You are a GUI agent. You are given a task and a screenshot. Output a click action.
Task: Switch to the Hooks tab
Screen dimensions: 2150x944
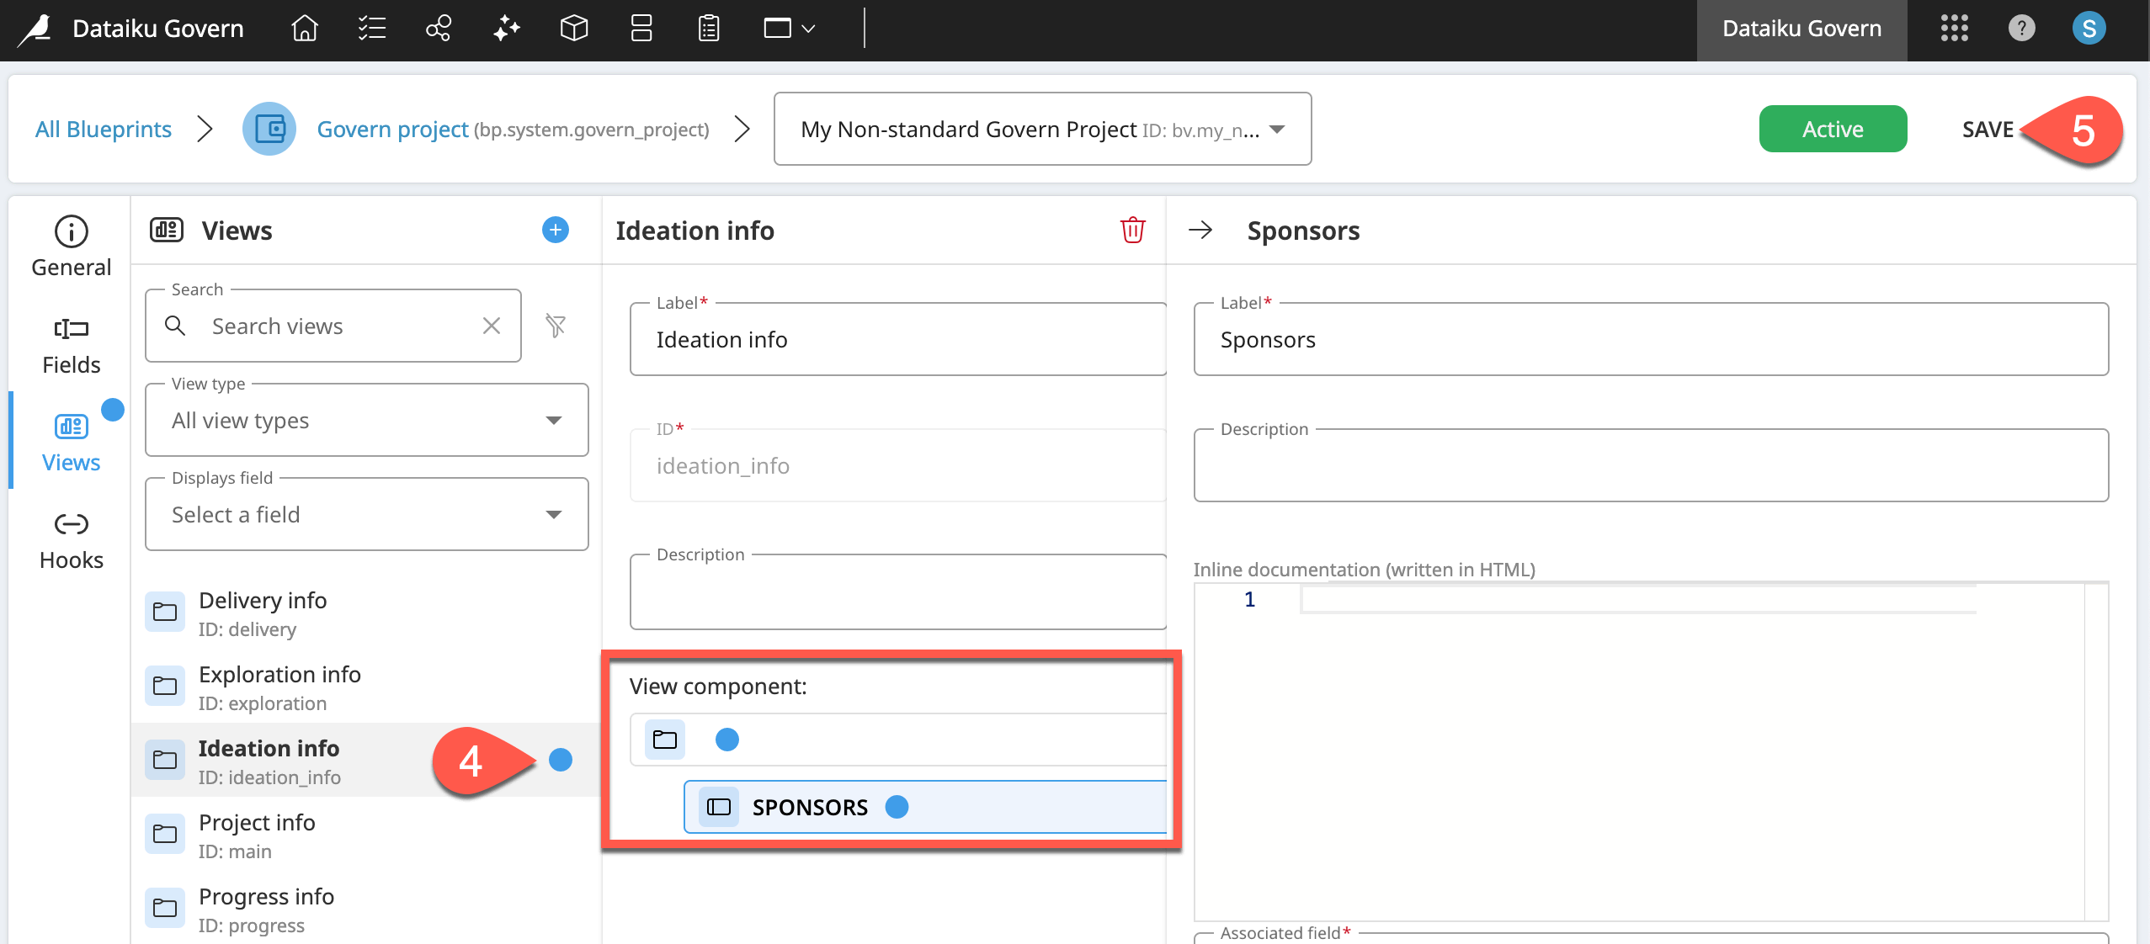point(71,540)
